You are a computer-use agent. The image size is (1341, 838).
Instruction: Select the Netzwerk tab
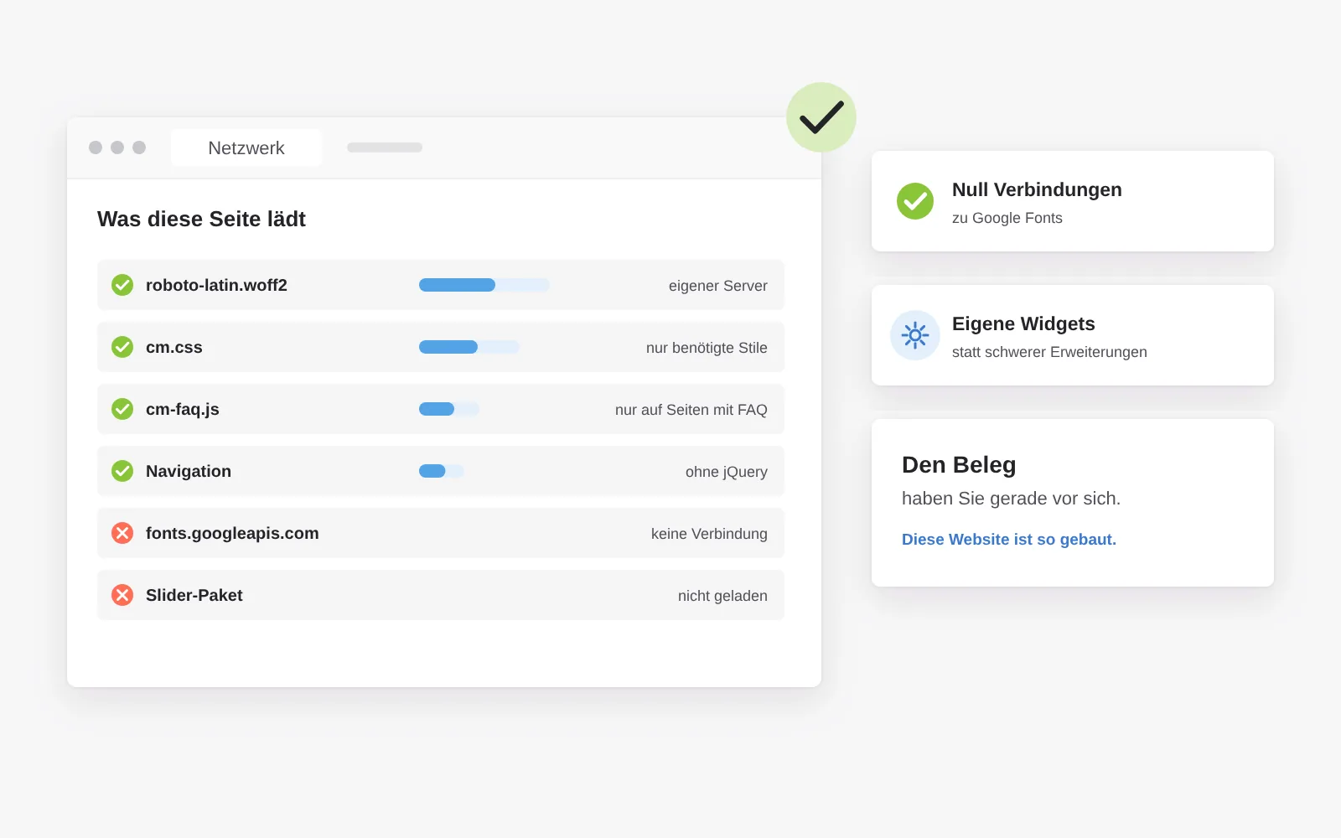pos(246,148)
